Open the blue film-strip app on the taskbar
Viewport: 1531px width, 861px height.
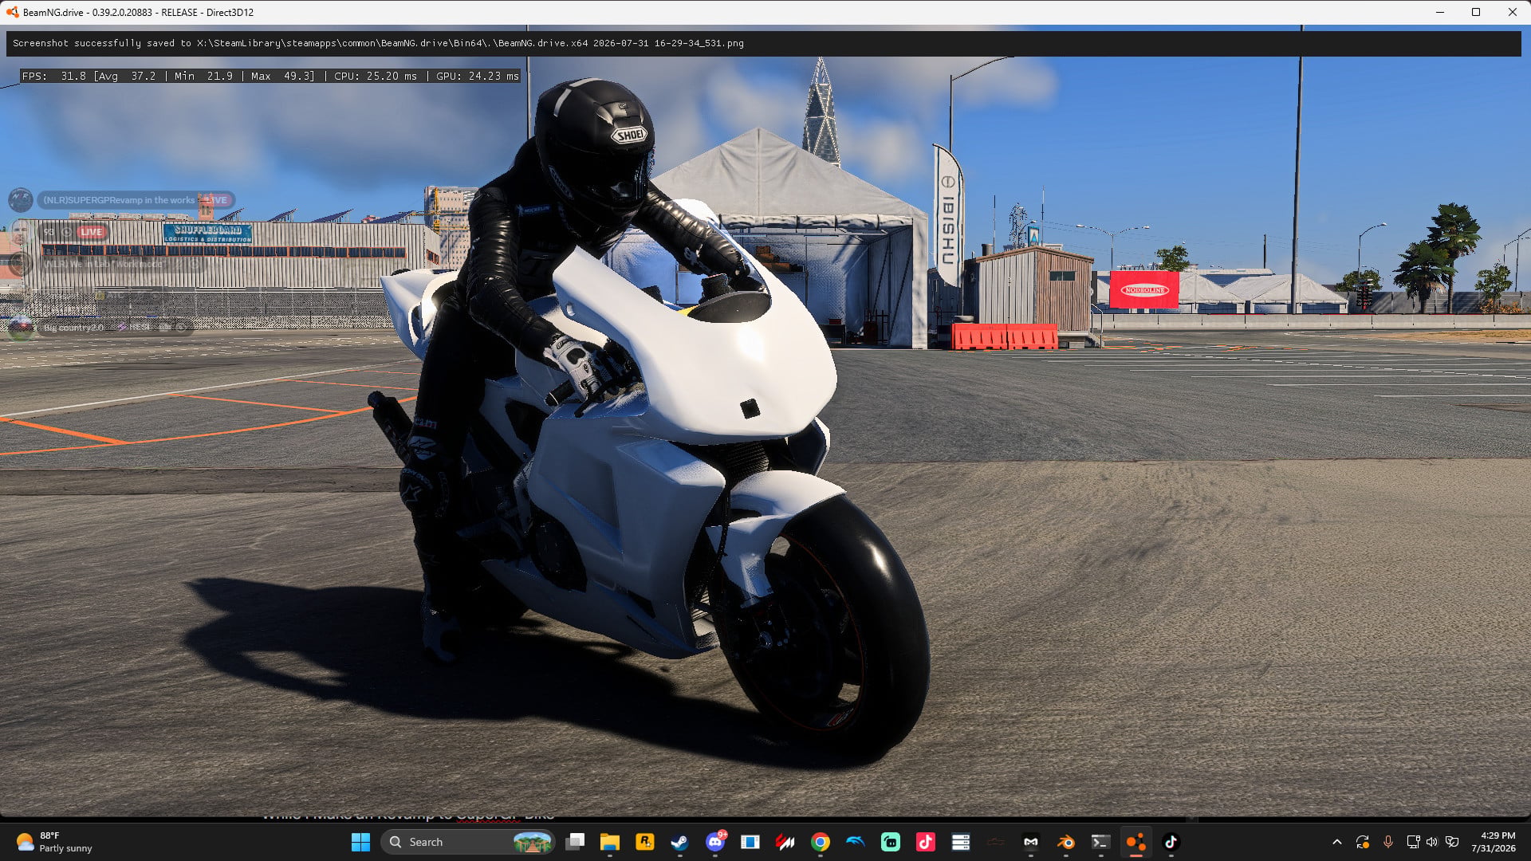click(x=750, y=842)
